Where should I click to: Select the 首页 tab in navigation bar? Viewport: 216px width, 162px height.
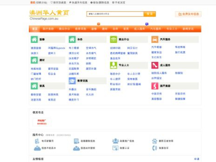point(35,28)
